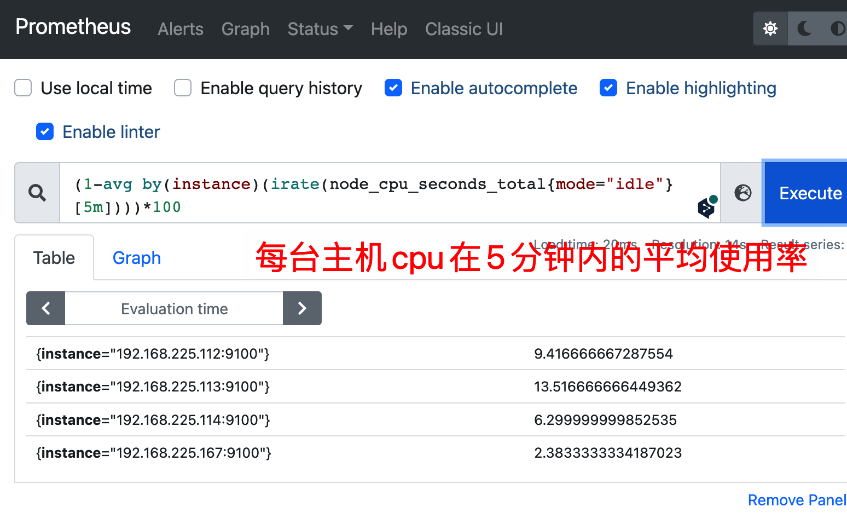Screen dimensions: 847x530
Task: Enable auto theme with half-circle icon
Action: [x=838, y=28]
